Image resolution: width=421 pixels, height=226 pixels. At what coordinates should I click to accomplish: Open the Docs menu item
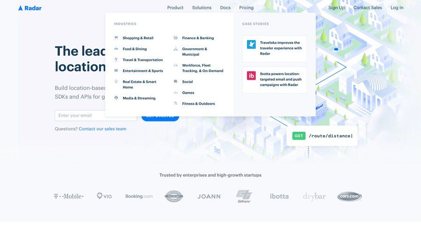point(225,8)
